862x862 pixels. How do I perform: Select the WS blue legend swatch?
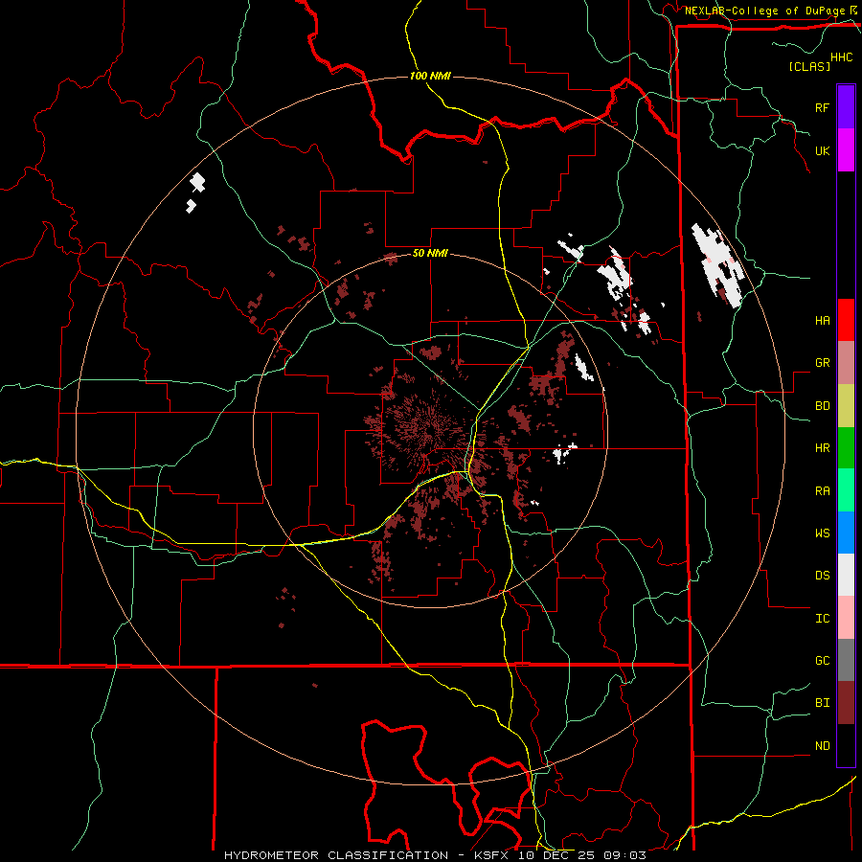coord(846,533)
